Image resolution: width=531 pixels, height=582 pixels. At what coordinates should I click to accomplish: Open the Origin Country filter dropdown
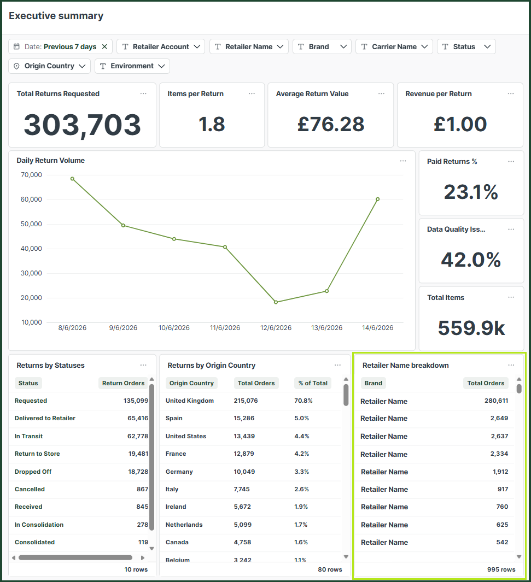[49, 66]
